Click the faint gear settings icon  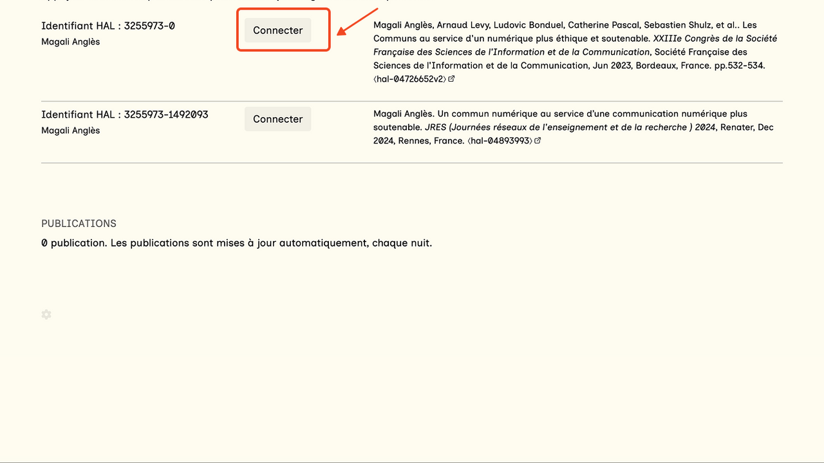(x=46, y=314)
